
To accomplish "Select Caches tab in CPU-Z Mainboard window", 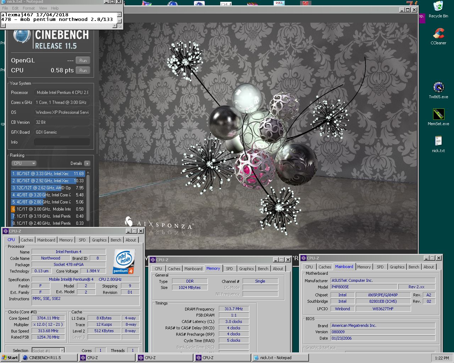I will 325,267.
